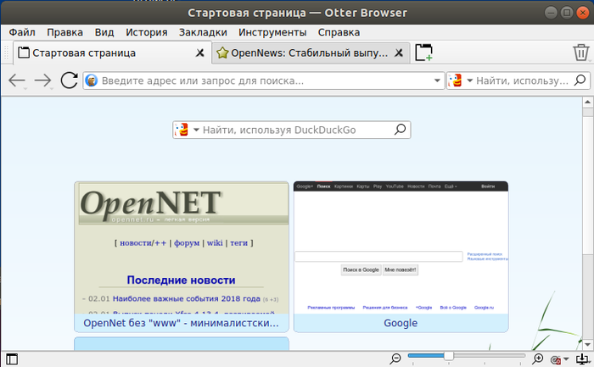The width and height of the screenshot is (594, 367).
Task: Adjust the zoom slider handle
Action: (449, 356)
